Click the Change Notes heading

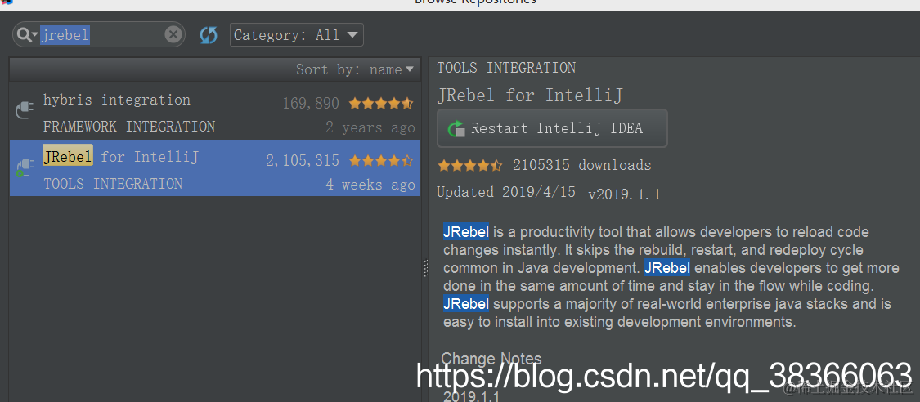(491, 358)
